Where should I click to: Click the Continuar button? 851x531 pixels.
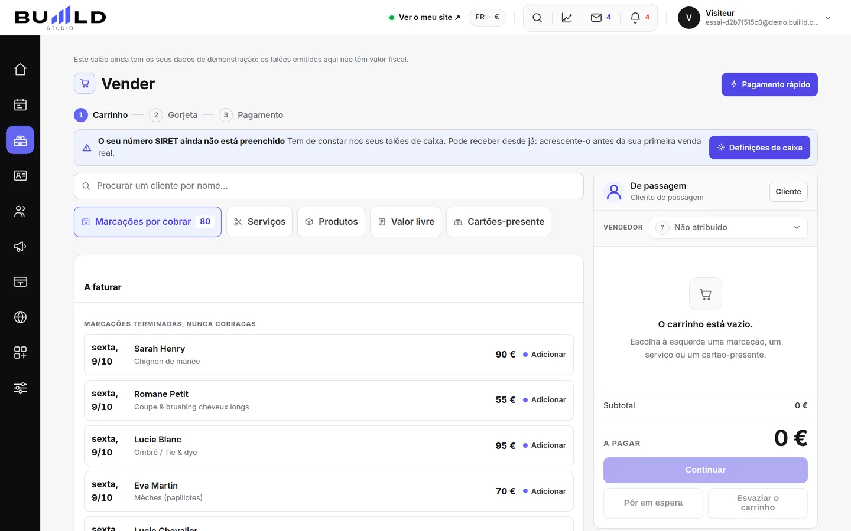pyautogui.click(x=706, y=470)
